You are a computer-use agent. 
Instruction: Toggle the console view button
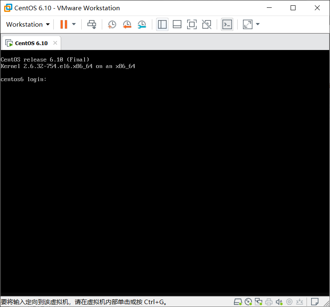tap(227, 24)
